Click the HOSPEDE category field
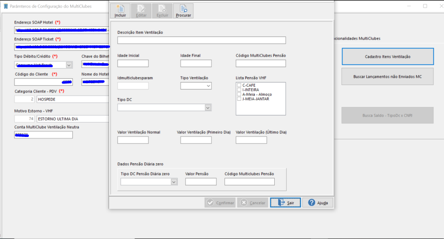The height and width of the screenshot is (239, 444). tap(73, 99)
